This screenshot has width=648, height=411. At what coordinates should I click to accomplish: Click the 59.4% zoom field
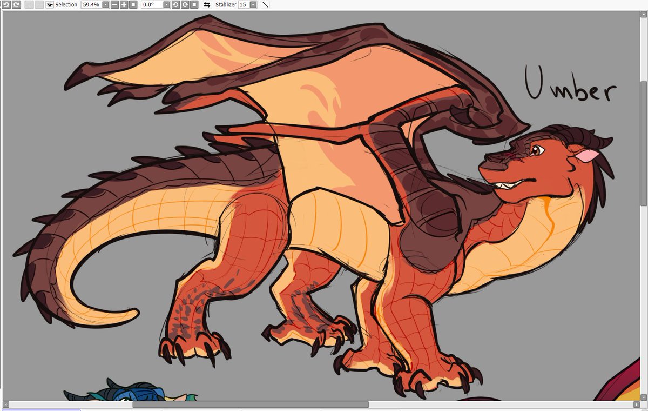[91, 4]
